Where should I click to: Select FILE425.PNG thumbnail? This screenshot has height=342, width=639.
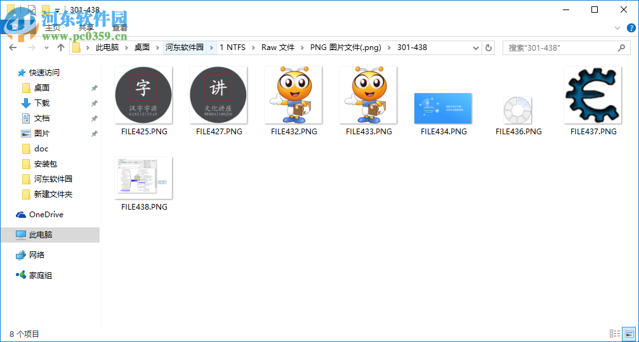pos(143,95)
